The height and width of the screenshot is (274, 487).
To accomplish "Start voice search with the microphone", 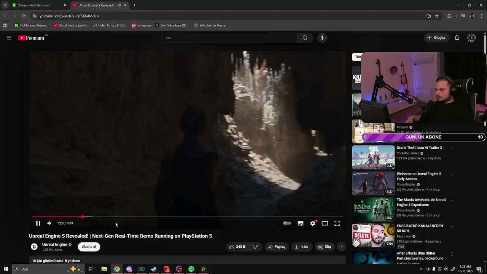I will (322, 38).
